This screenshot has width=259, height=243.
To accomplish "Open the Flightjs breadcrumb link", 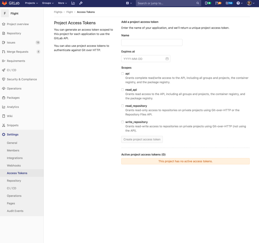I will pyautogui.click(x=58, y=12).
